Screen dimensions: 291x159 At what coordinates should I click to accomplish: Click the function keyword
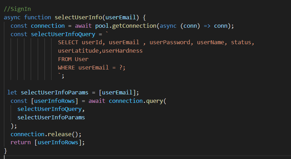(37, 18)
